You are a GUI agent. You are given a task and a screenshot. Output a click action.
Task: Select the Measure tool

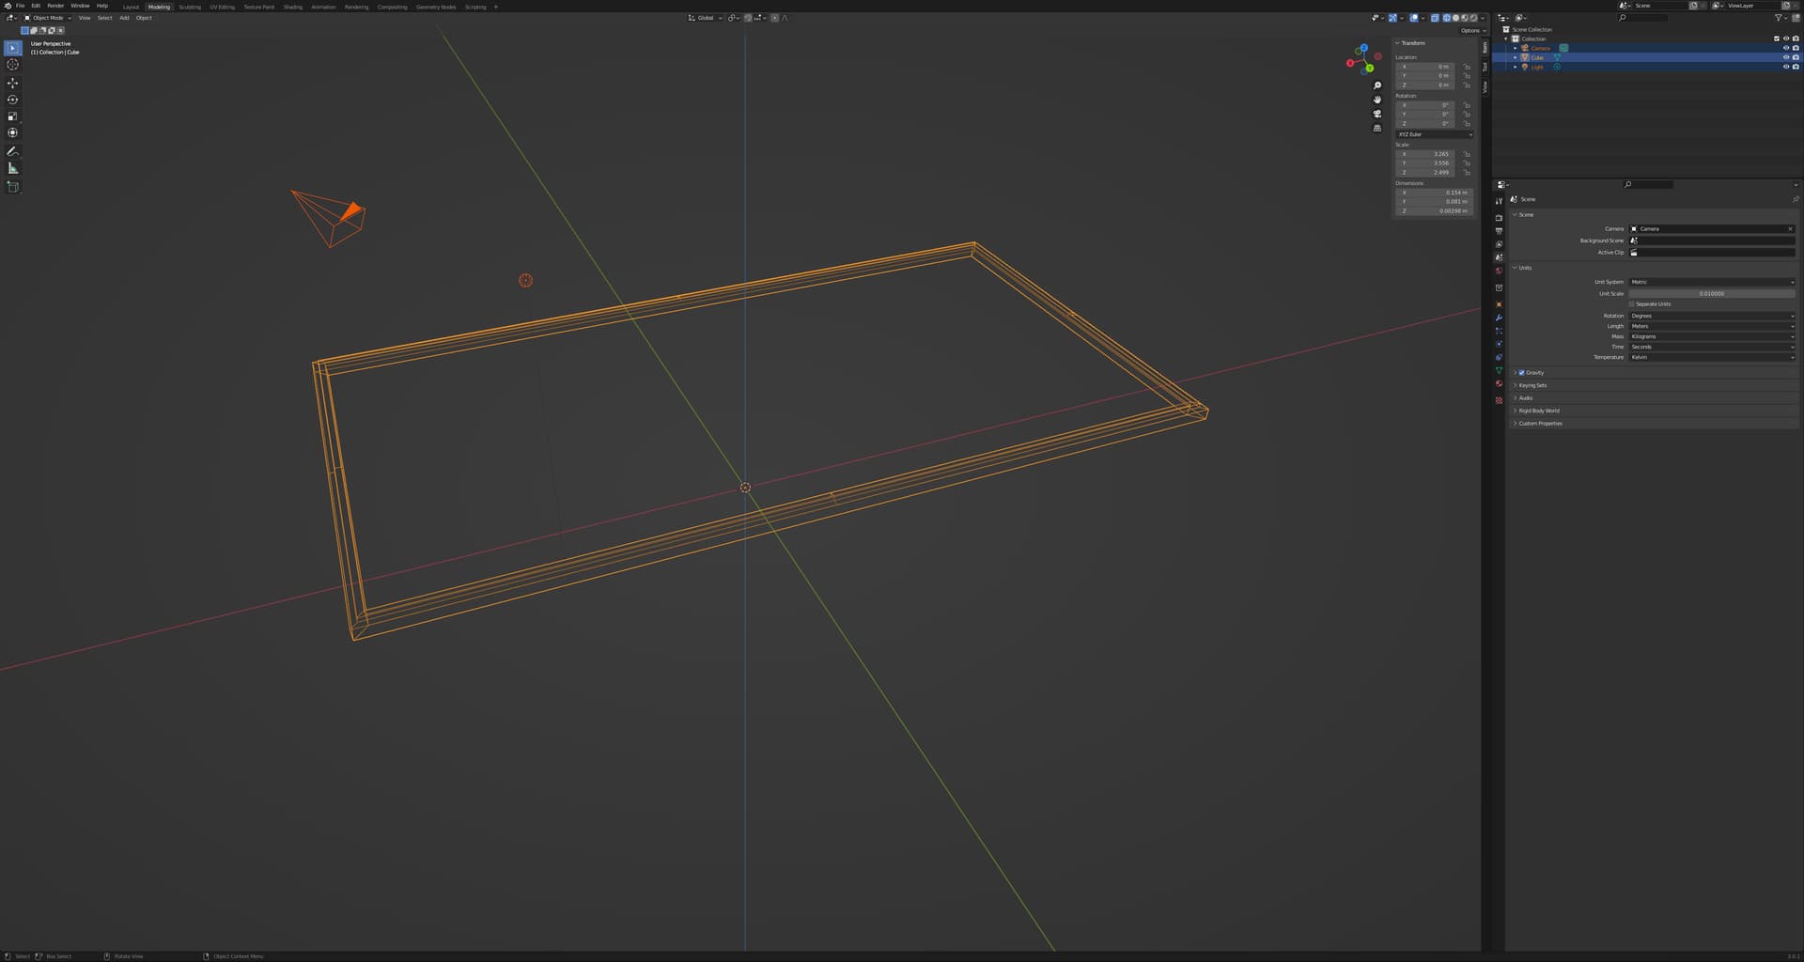click(x=13, y=168)
